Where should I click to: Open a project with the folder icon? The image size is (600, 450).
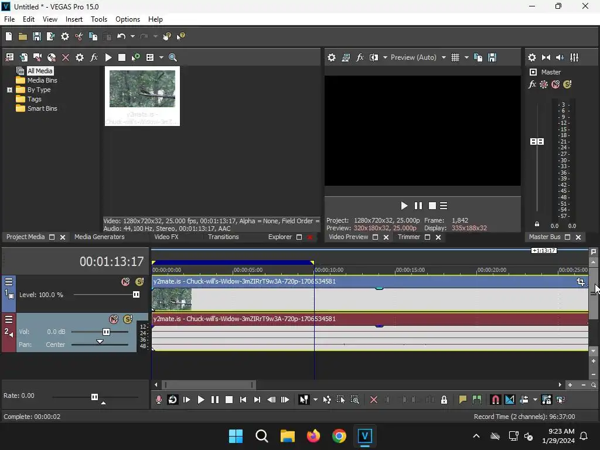(x=23, y=36)
